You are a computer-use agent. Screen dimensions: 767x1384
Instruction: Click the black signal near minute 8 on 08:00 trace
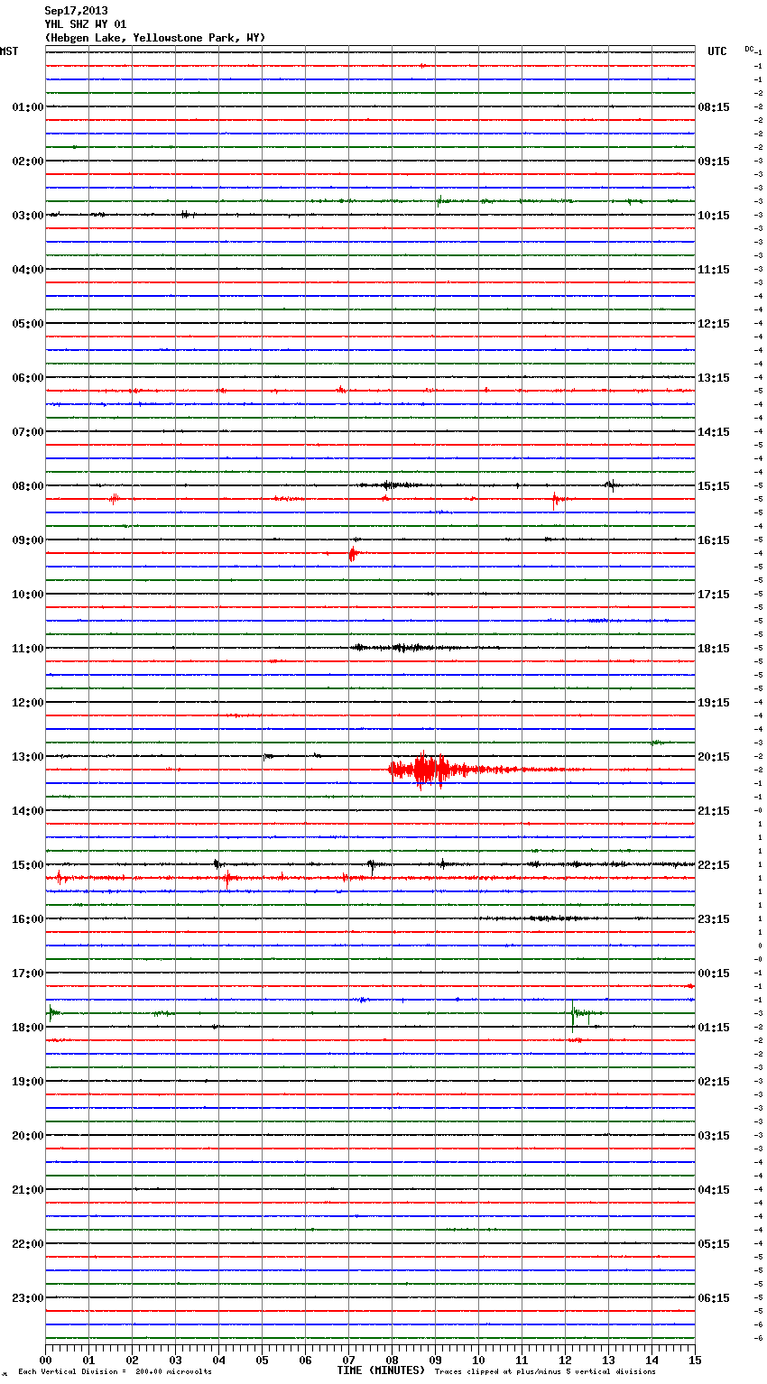point(390,485)
